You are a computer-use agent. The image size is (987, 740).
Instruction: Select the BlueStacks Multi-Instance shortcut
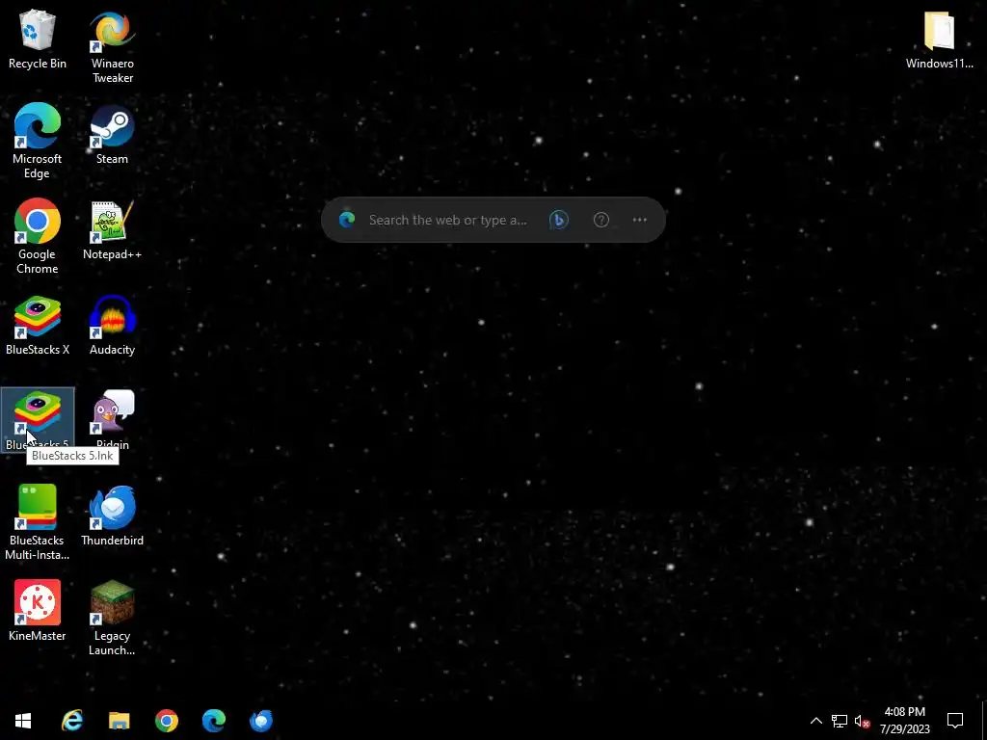[38, 522]
